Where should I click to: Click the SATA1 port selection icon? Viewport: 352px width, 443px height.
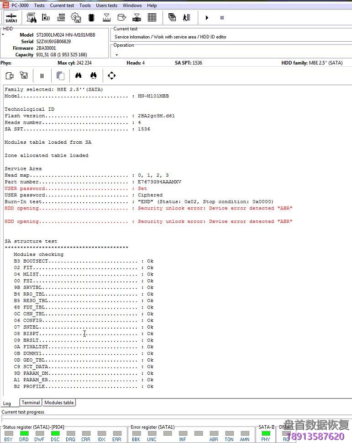[x=11, y=18]
